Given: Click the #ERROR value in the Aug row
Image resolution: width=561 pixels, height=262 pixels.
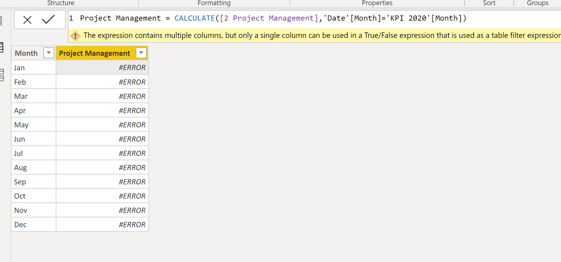Looking at the screenshot, I should pyautogui.click(x=132, y=167).
